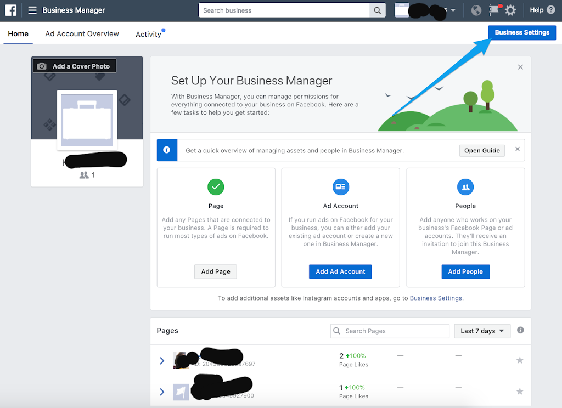Screen dimensions: 562x408
Task: Click the Help text in top bar
Action: pyautogui.click(x=537, y=10)
